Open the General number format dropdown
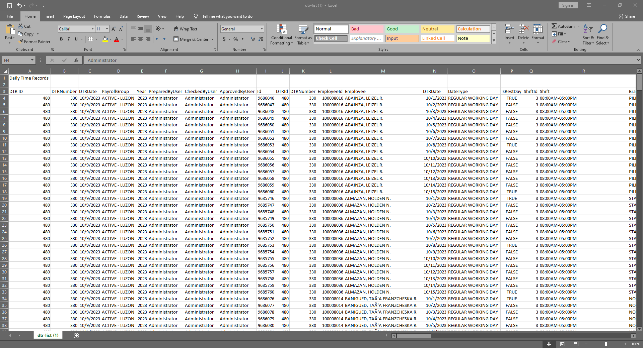Image resolution: width=643 pixels, height=348 pixels. 262,29
